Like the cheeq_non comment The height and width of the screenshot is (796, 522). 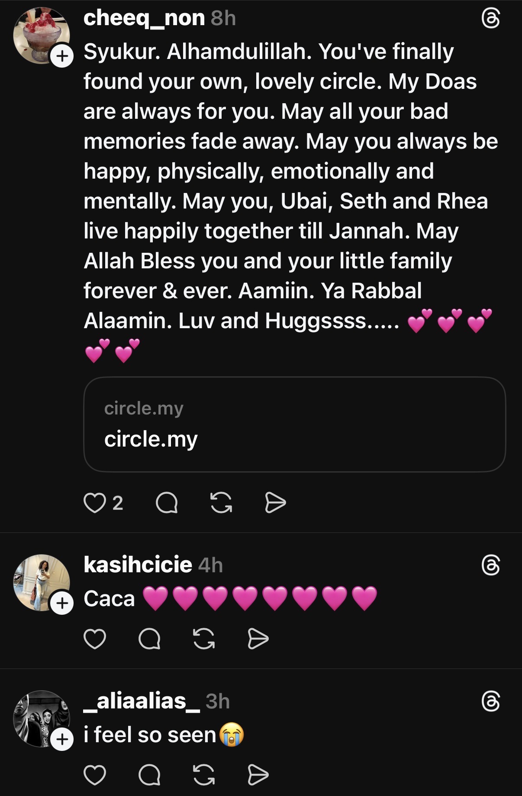[95, 503]
